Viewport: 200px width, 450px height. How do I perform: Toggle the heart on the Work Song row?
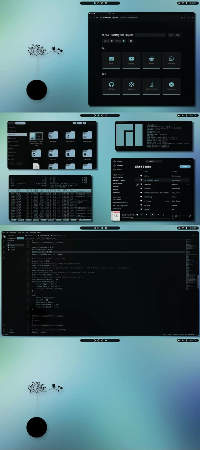click(141, 197)
